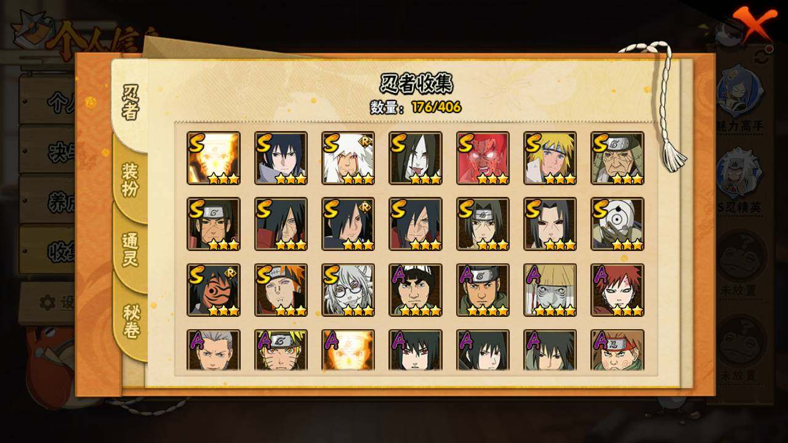Open the 秘卷 tab
This screenshot has width=788, height=443.
(131, 321)
